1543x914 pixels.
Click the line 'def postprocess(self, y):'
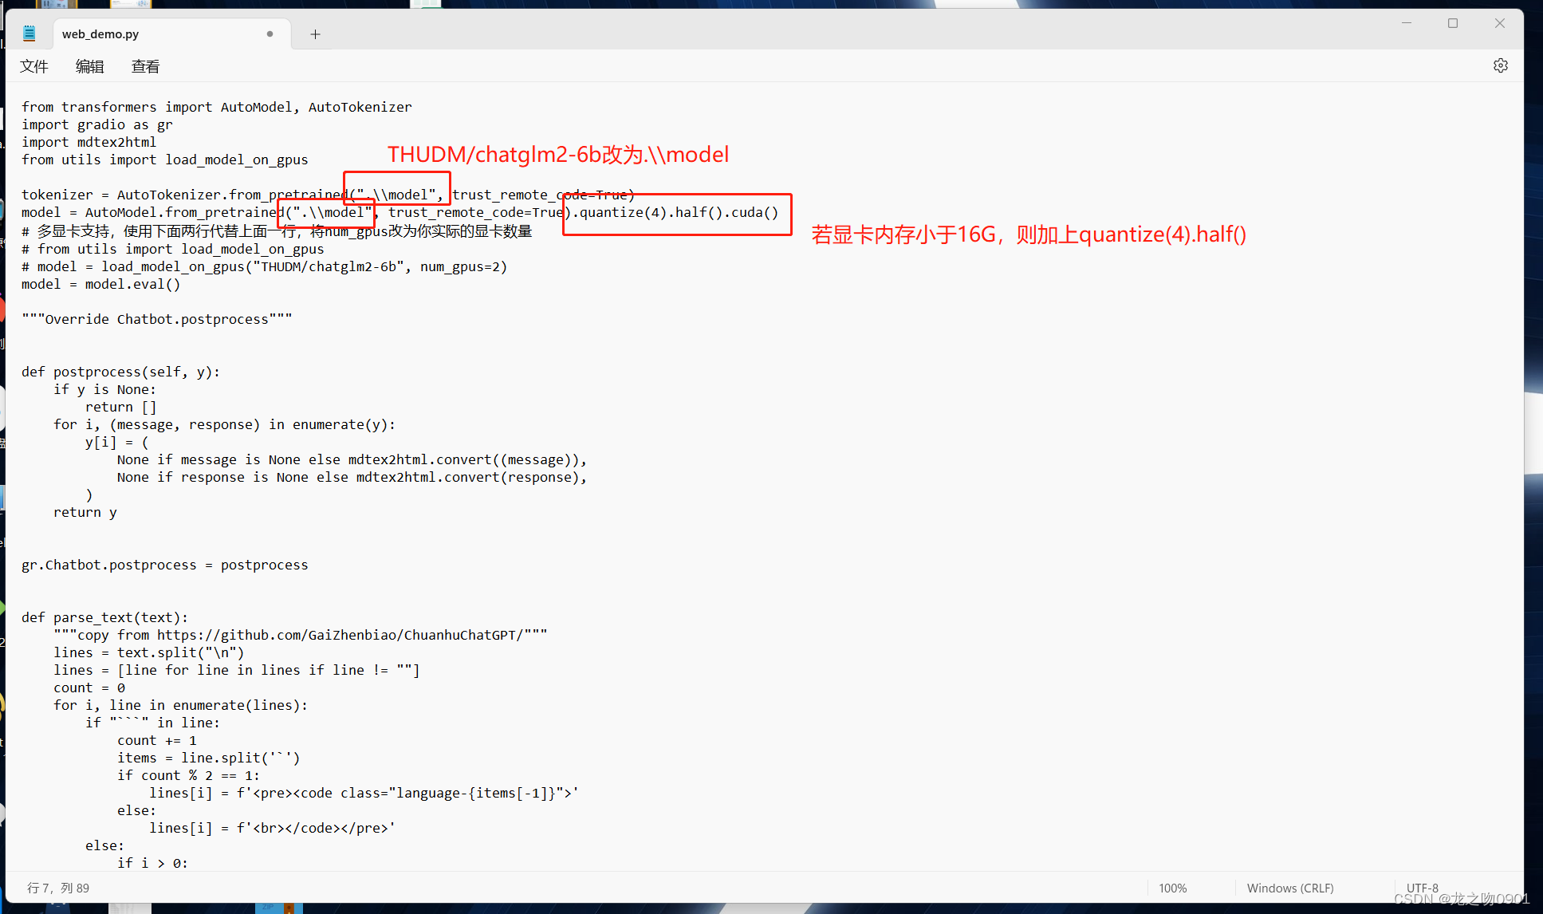click(120, 372)
